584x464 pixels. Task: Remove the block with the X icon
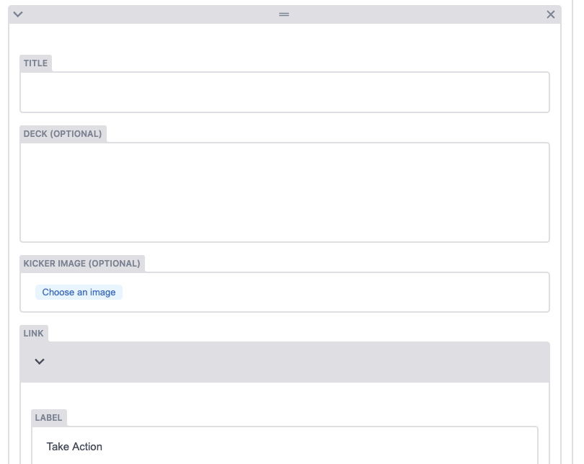click(x=551, y=14)
